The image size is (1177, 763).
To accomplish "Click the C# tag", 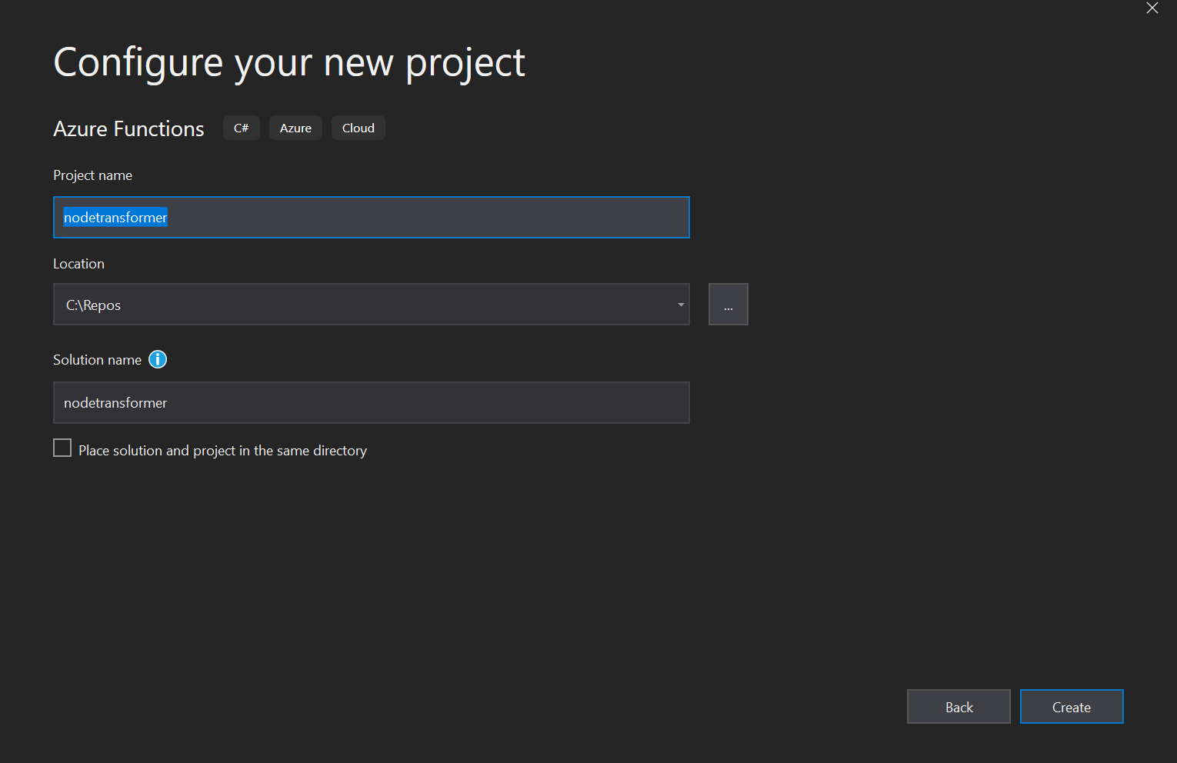I will click(x=242, y=128).
